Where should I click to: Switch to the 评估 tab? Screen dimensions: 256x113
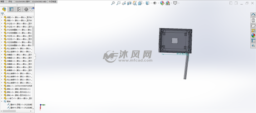[10, 2]
